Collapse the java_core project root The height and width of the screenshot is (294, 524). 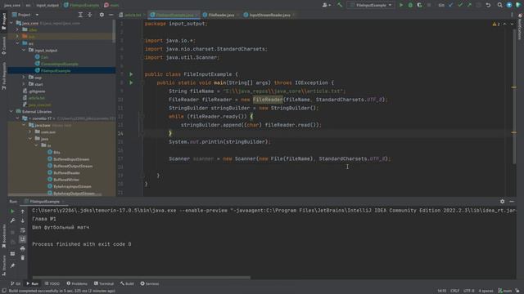click(x=11, y=23)
